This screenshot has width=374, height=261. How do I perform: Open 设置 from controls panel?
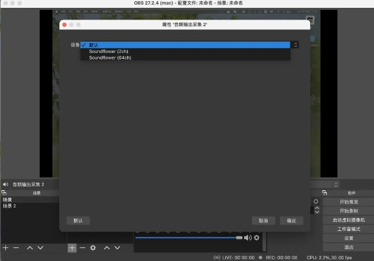[349, 238]
